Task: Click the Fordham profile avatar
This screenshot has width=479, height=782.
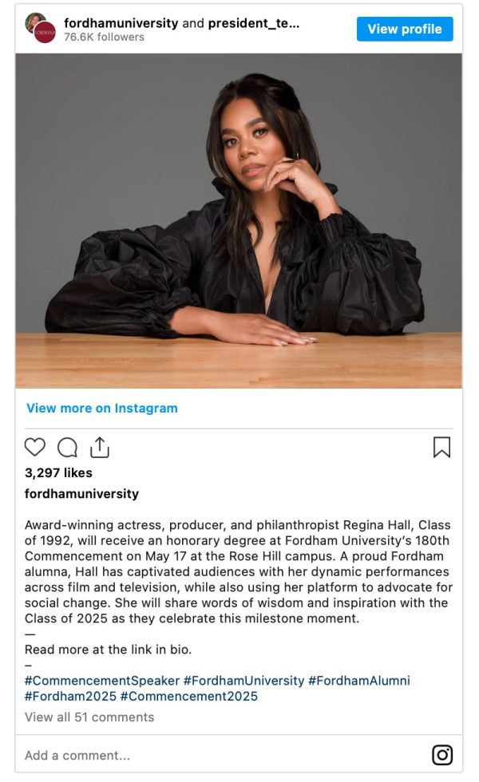Action: pyautogui.click(x=41, y=29)
